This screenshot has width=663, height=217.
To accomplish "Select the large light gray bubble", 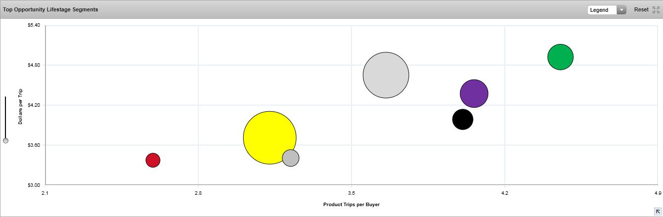I will tap(386, 75).
